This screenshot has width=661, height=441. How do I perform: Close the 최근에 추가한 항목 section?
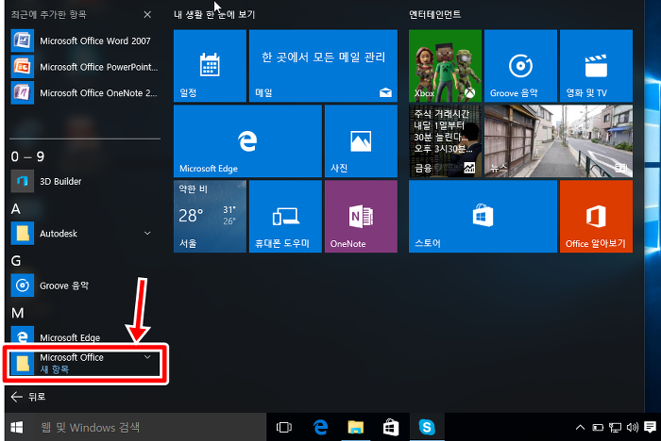point(147,15)
